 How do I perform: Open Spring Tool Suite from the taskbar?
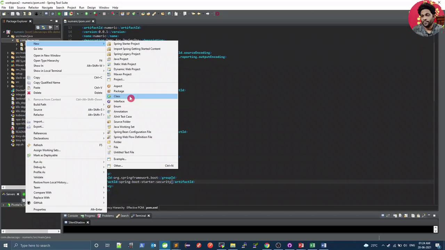point(164,245)
